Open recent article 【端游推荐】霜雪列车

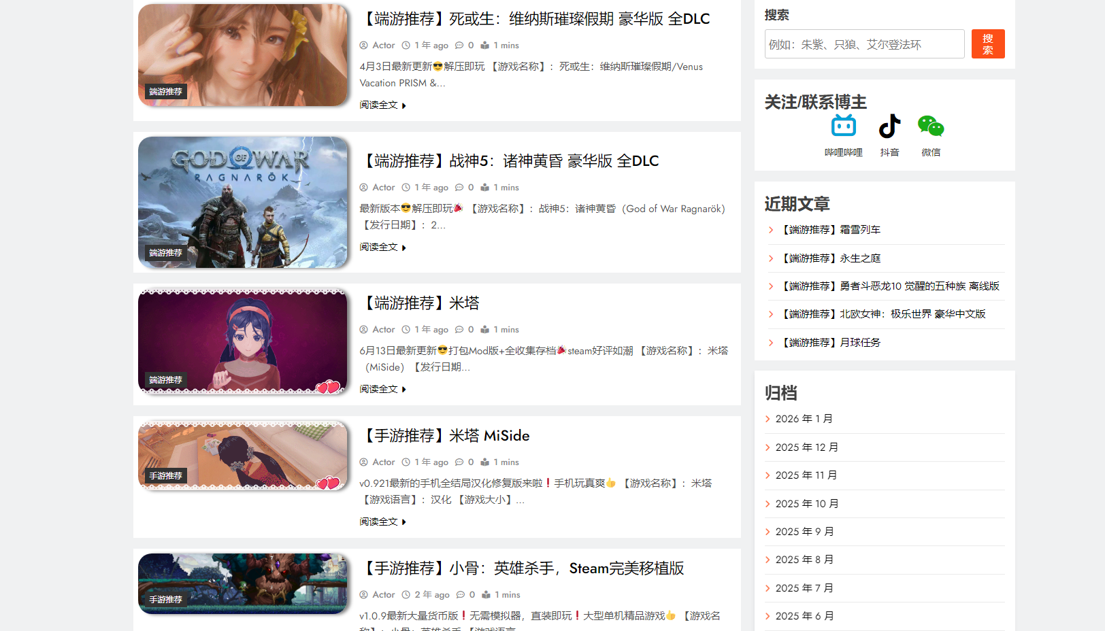pyautogui.click(x=829, y=230)
